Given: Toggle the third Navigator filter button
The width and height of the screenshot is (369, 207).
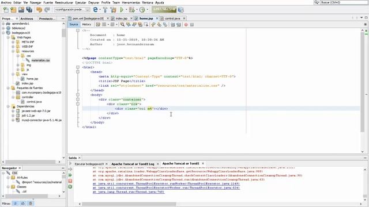Looking at the screenshot, I should [x=31, y=203].
